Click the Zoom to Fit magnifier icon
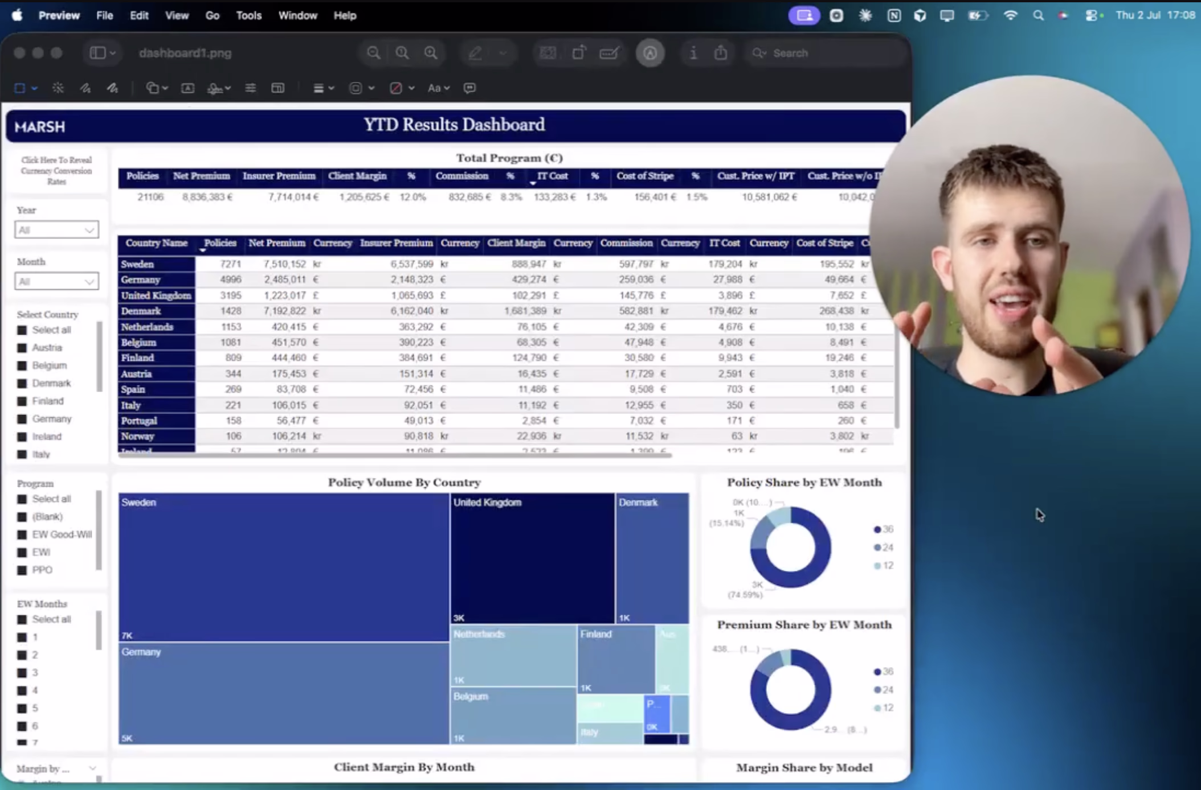 tap(402, 53)
